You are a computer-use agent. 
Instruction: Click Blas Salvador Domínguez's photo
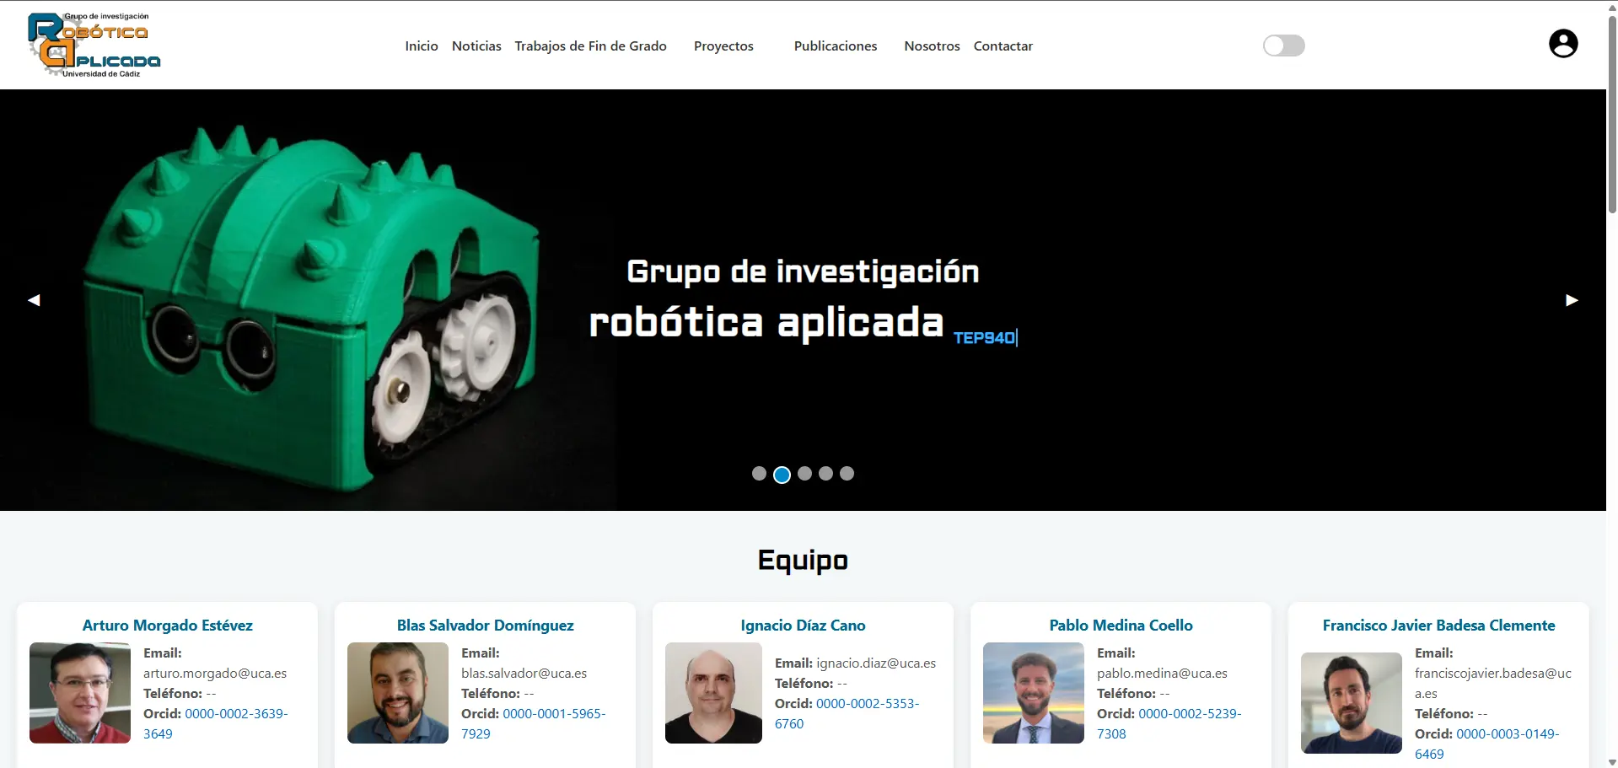click(397, 693)
